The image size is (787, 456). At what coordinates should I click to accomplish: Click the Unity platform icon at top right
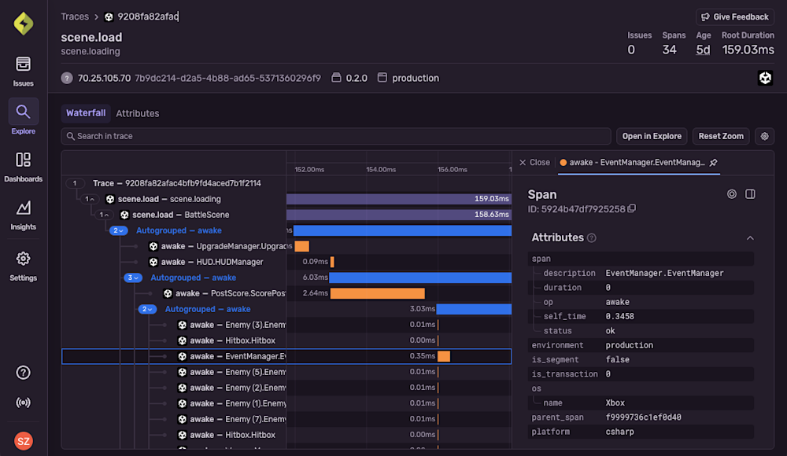pos(765,78)
